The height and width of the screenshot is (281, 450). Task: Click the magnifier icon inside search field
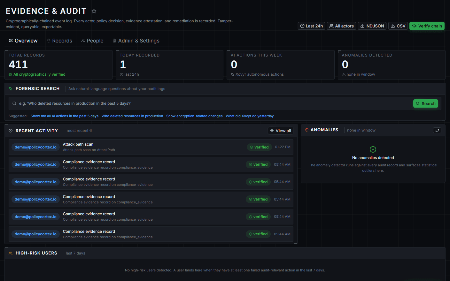(x=14, y=103)
